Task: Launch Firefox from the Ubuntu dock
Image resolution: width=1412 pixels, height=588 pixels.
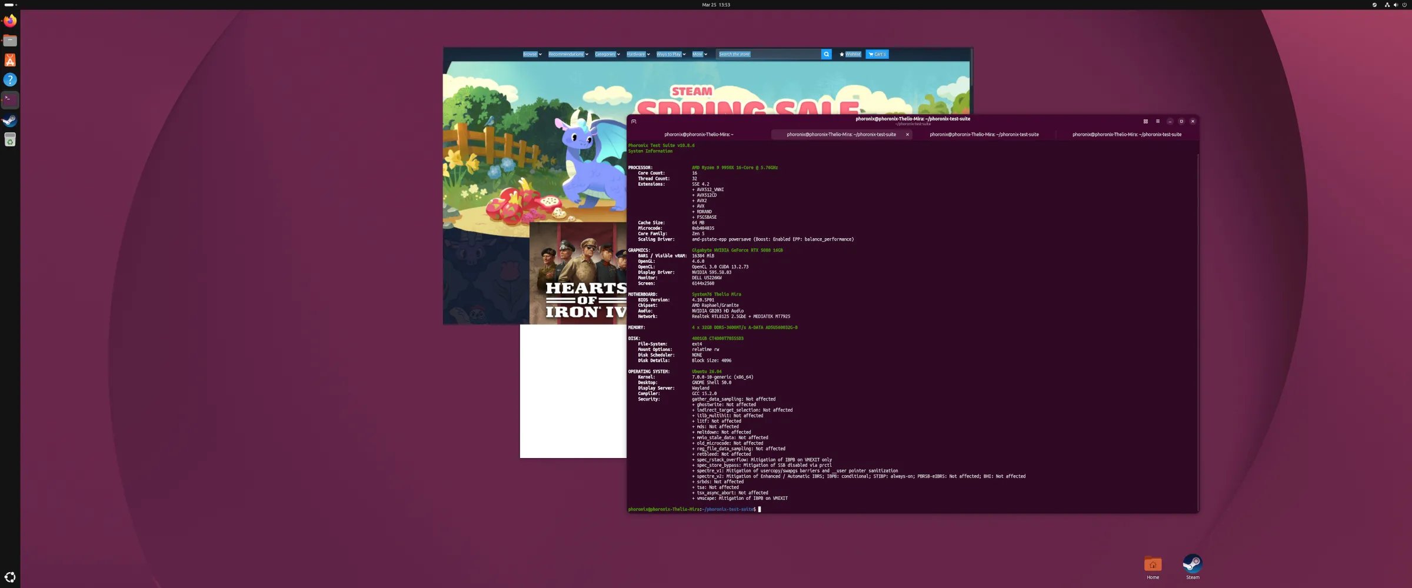Action: point(10,21)
